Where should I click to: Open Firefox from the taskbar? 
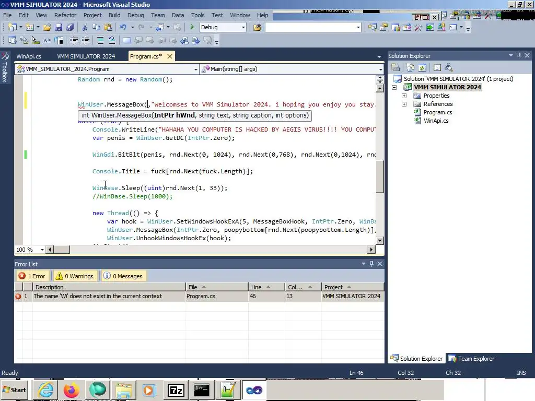[71, 390]
